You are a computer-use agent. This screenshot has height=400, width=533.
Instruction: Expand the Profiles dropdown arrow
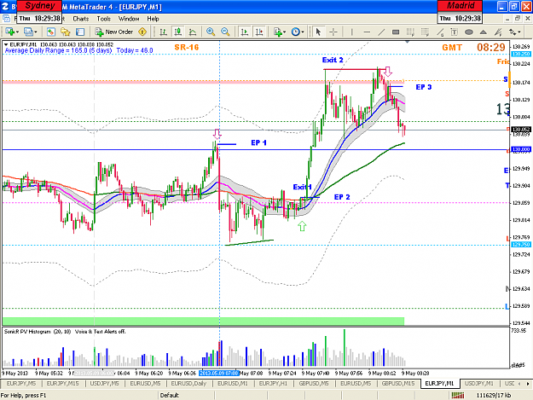36,32
